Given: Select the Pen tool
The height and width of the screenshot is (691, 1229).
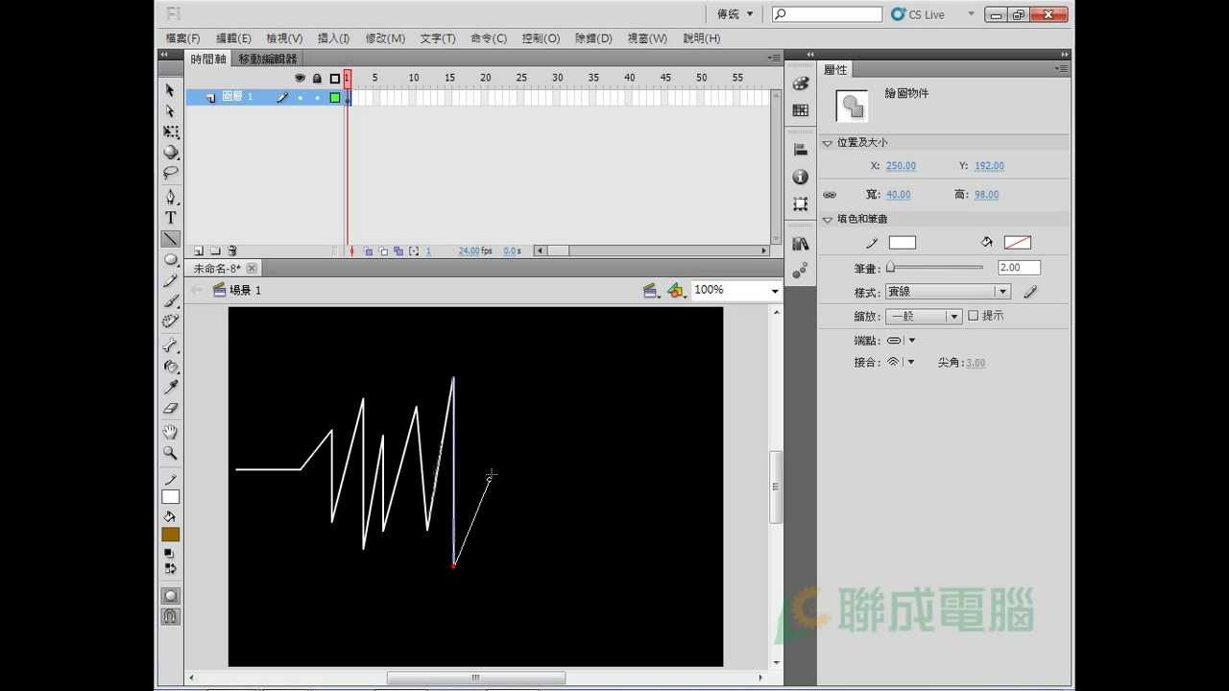Looking at the screenshot, I should (x=170, y=197).
